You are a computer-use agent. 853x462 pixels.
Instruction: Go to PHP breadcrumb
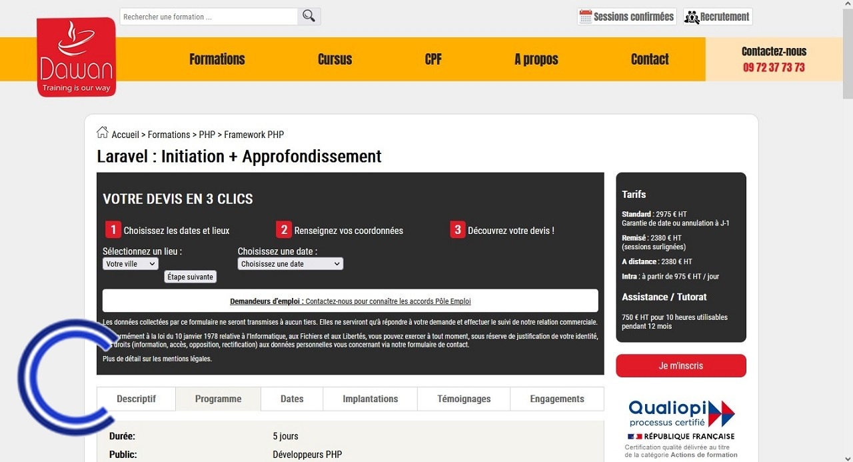click(207, 135)
